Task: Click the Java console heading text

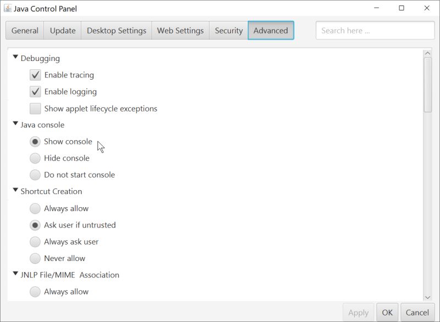Action: 42,125
